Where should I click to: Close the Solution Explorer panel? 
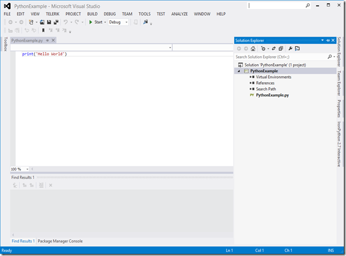[333, 40]
